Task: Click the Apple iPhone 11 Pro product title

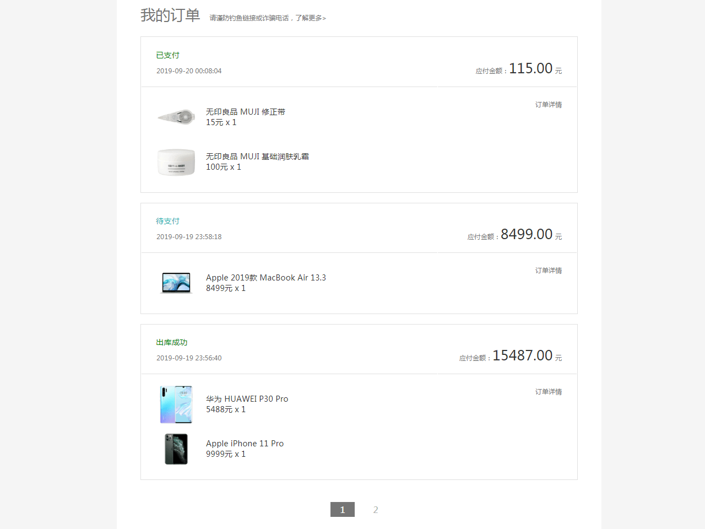Action: (x=245, y=443)
